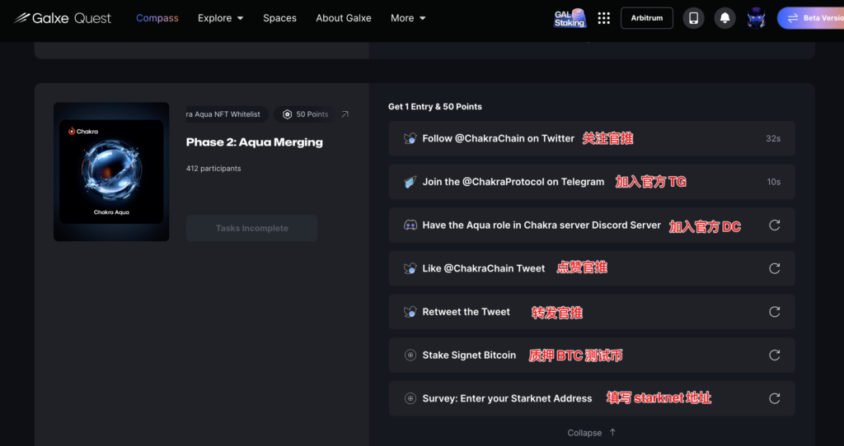Refresh the Retweet the Tweet task
The width and height of the screenshot is (844, 446).
(774, 312)
